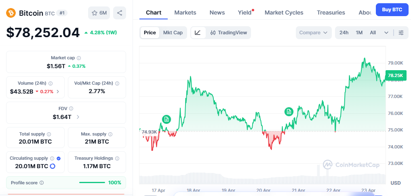Open Market cap info tooltip icon
The height and width of the screenshot is (196, 411).
click(x=79, y=58)
